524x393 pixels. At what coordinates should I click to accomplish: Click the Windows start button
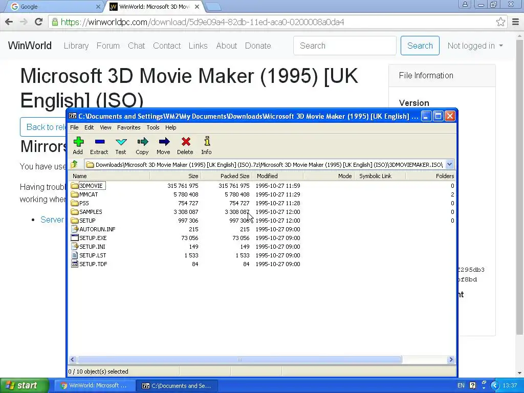click(25, 385)
